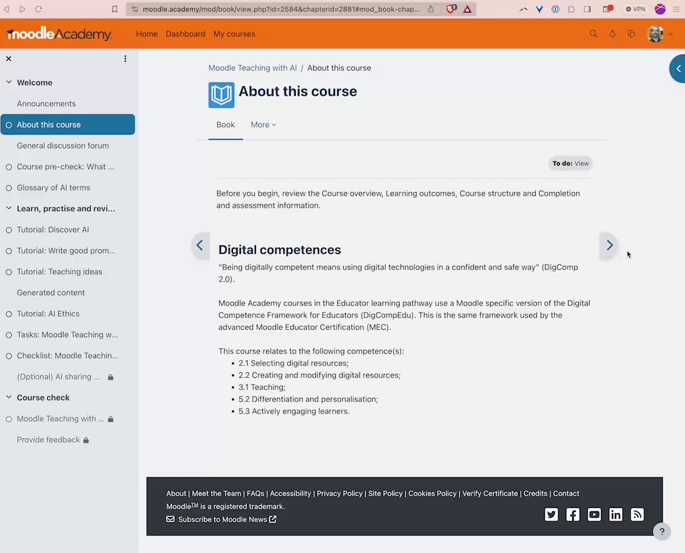Open Generated content in sidebar
This screenshot has width=685, height=553.
click(x=51, y=293)
